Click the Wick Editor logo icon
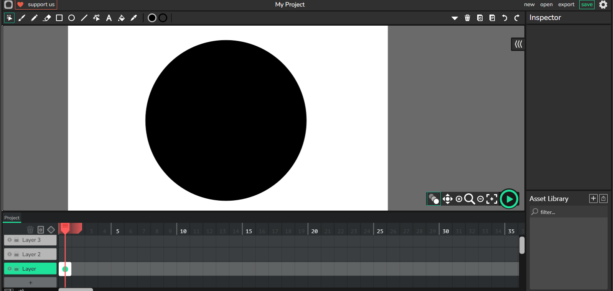The image size is (613, 291). 8,5
